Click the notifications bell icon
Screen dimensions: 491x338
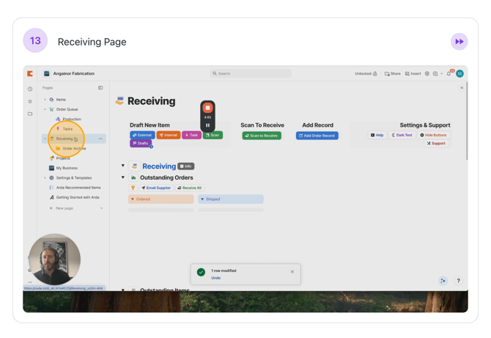pos(449,74)
